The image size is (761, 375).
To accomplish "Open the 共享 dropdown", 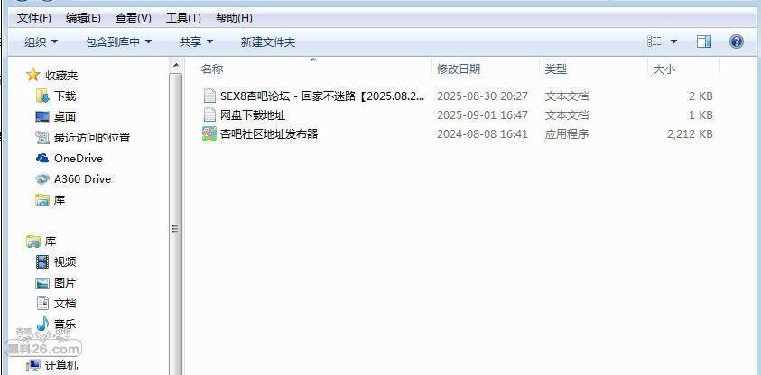I will (196, 42).
